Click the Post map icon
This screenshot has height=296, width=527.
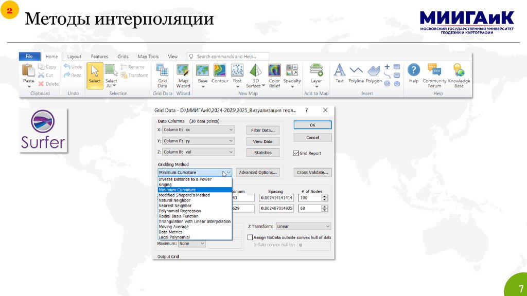click(x=237, y=73)
